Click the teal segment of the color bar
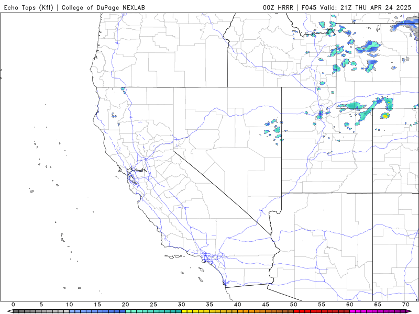Image resolution: width=419 pixels, height=314 pixels. (x=153, y=311)
